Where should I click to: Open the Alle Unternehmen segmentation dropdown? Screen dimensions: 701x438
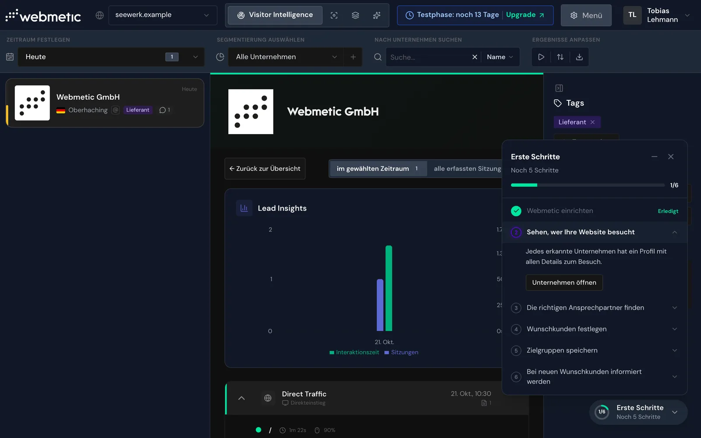[x=286, y=57]
